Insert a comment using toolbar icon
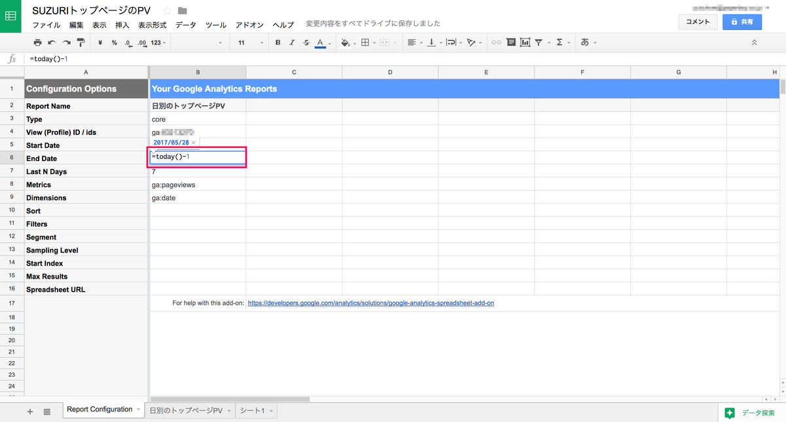786x422 pixels. click(511, 43)
